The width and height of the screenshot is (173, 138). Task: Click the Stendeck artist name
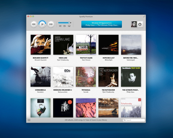40,92
